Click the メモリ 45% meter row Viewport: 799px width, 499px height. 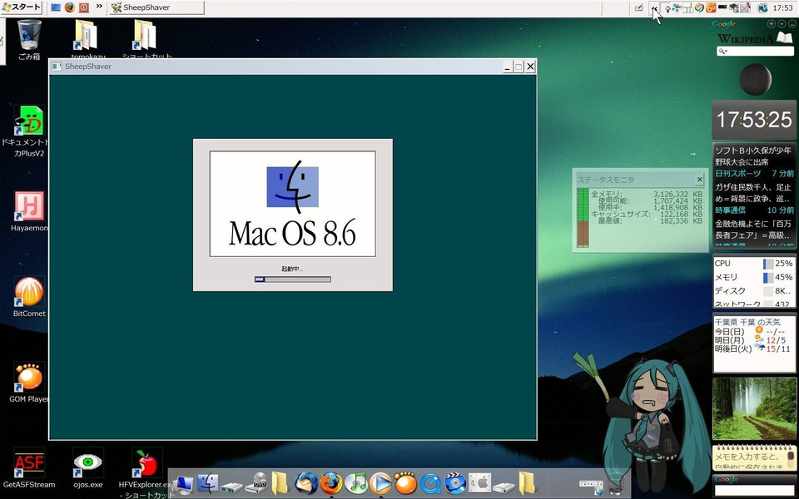[x=754, y=277]
